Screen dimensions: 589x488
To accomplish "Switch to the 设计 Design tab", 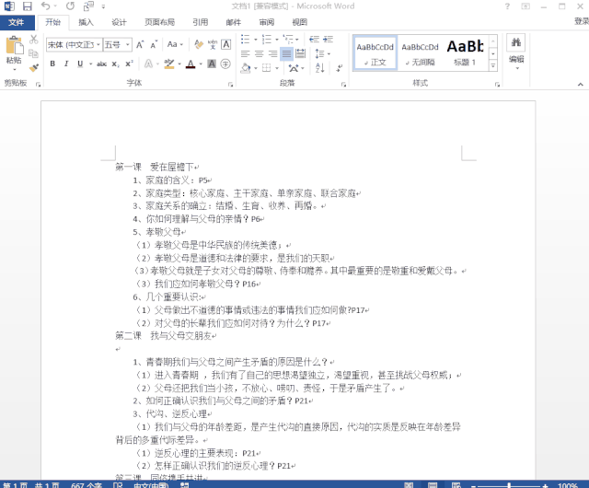I will point(119,22).
